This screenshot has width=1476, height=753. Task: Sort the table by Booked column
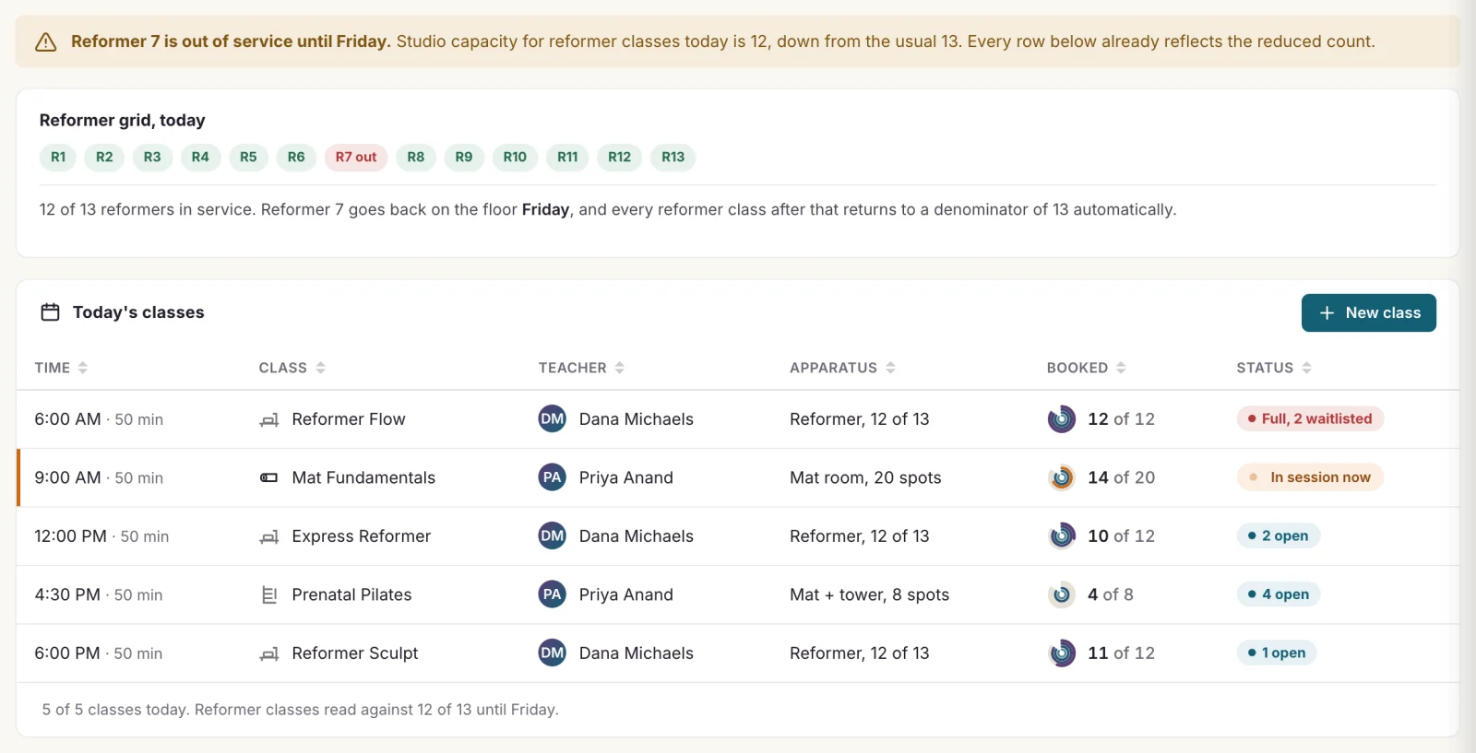coord(1087,368)
